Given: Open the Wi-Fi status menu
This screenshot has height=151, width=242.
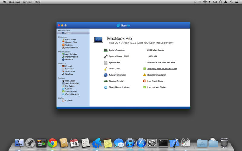Looking at the screenshot, I should [x=205, y=2].
